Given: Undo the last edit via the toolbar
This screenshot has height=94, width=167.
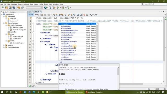Looking at the screenshot, I should [19, 8].
